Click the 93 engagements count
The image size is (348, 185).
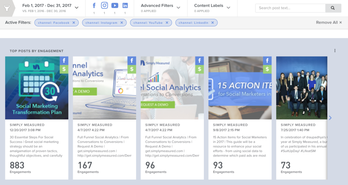pos(218,165)
